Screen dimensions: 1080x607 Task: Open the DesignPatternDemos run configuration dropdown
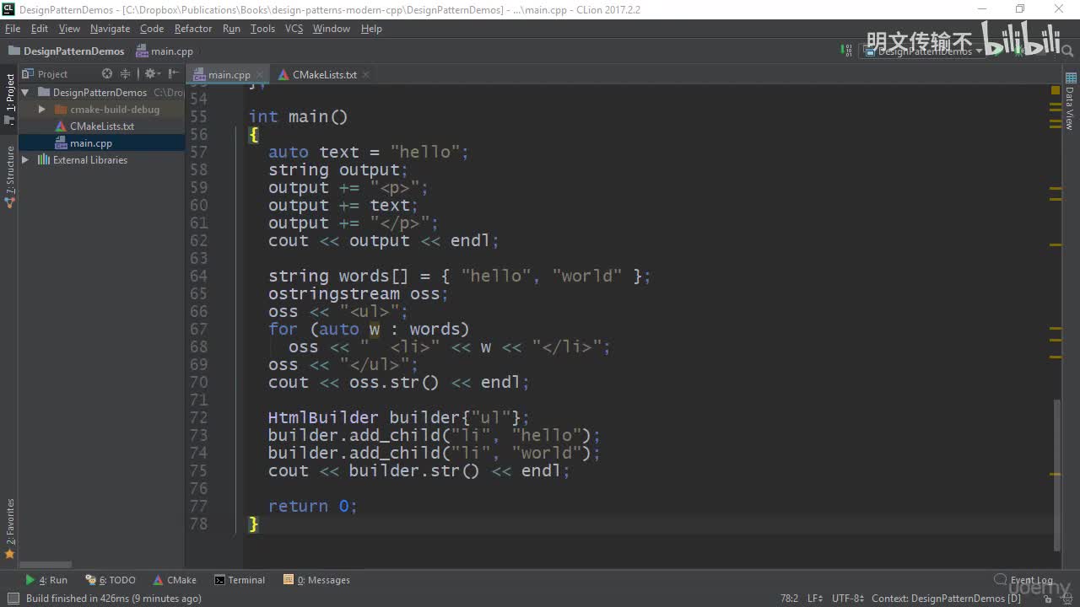[924, 51]
